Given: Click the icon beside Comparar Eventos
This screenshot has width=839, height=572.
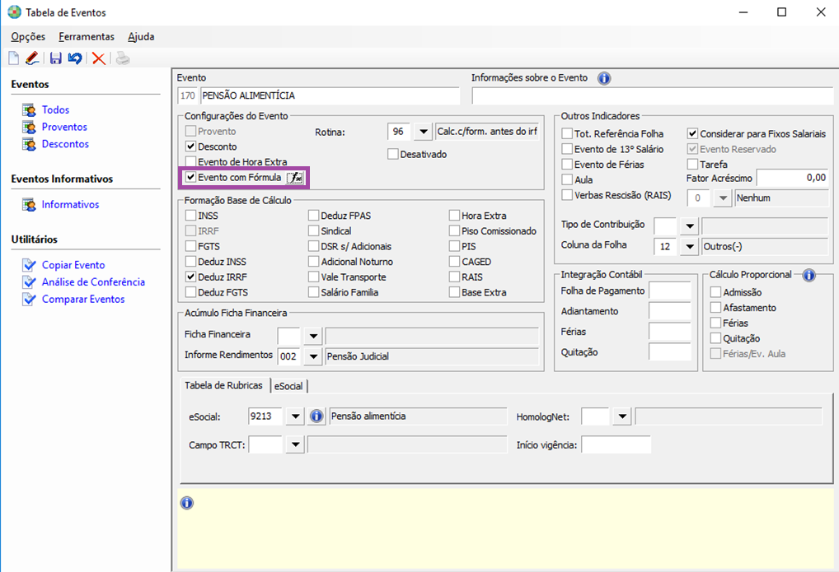Looking at the screenshot, I should (29, 300).
